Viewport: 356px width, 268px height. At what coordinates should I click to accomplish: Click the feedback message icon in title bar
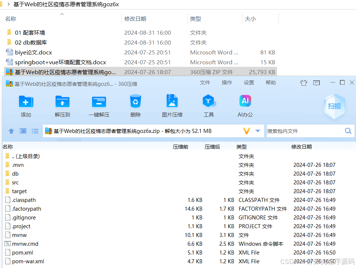[x=316, y=83]
